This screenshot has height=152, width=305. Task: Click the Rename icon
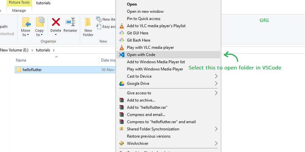click(x=70, y=22)
